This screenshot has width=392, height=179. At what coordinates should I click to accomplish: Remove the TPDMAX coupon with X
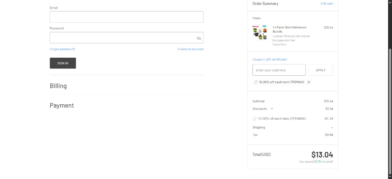coord(309,82)
